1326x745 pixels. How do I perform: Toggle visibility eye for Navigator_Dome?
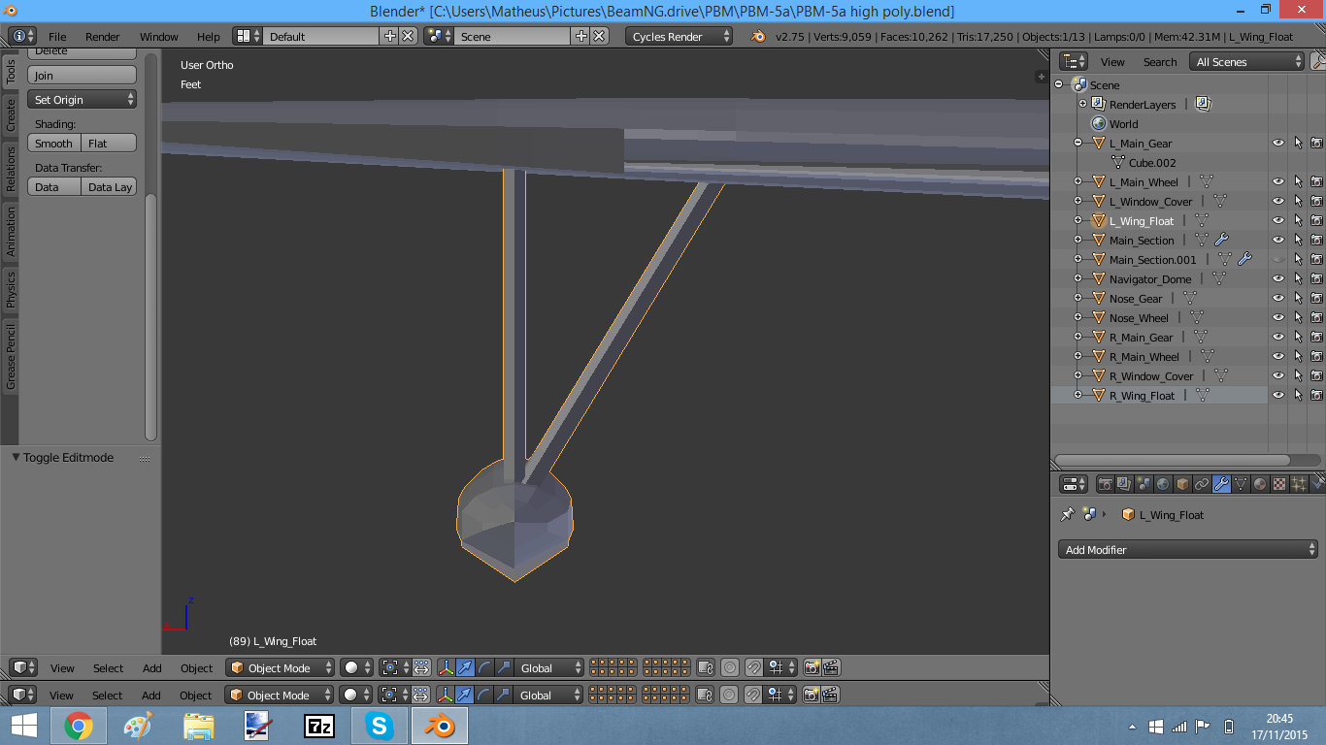pyautogui.click(x=1278, y=278)
